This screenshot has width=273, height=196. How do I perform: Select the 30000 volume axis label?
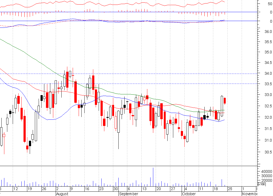(267, 176)
